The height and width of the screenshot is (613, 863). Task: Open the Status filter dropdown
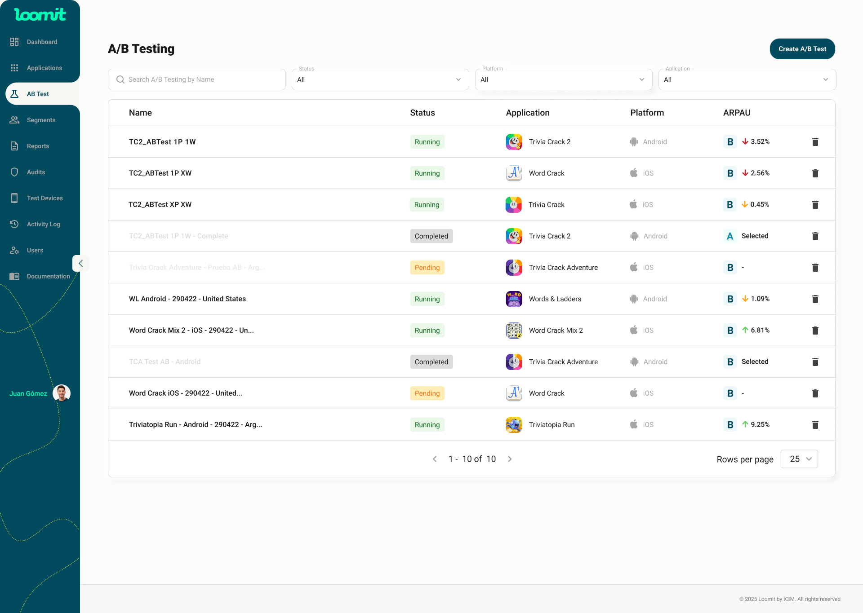[x=380, y=79]
